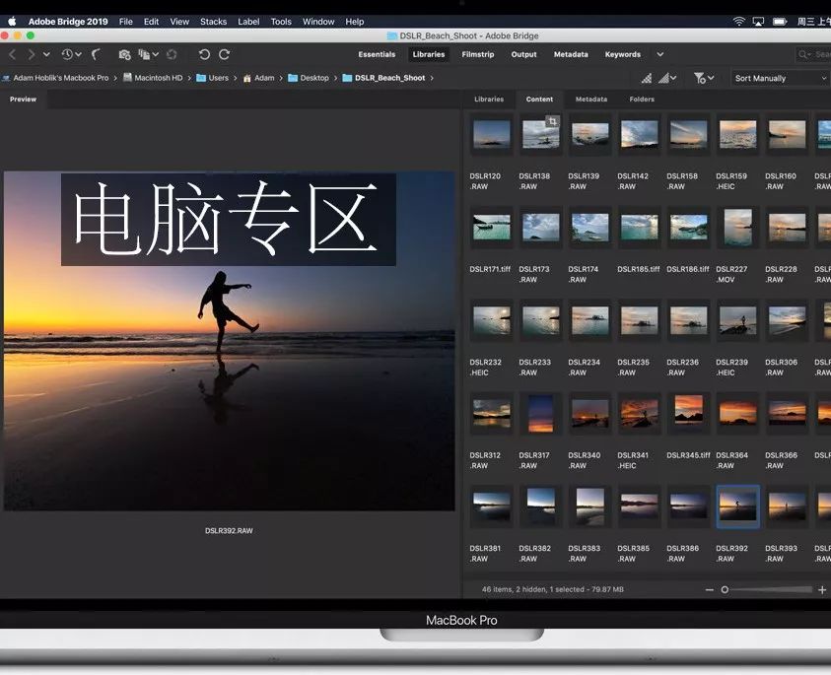Viewport: 831px width, 675px height.
Task: Click the DSLR392.RAW preview image
Action: 230,341
